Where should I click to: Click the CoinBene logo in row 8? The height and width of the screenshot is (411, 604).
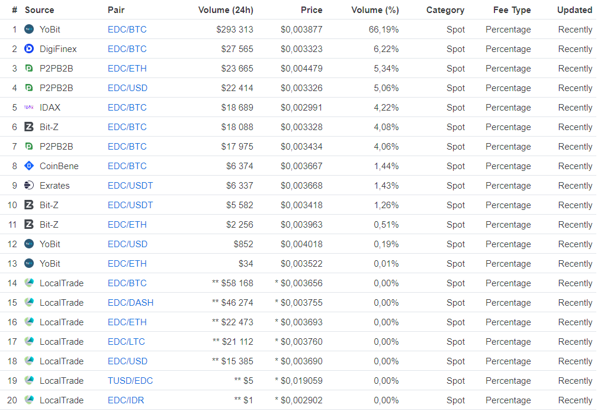coord(29,166)
